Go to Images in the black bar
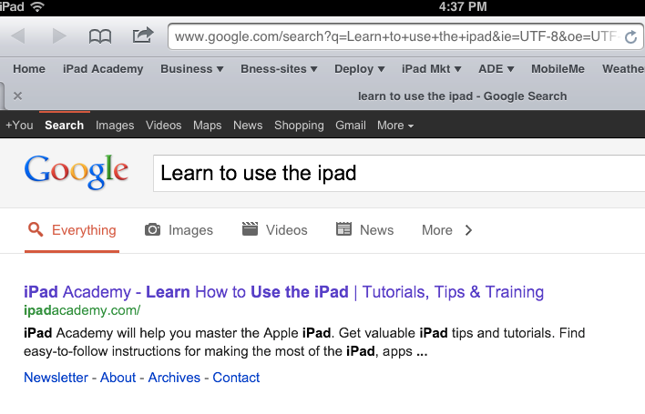The image size is (645, 414). pyautogui.click(x=115, y=126)
